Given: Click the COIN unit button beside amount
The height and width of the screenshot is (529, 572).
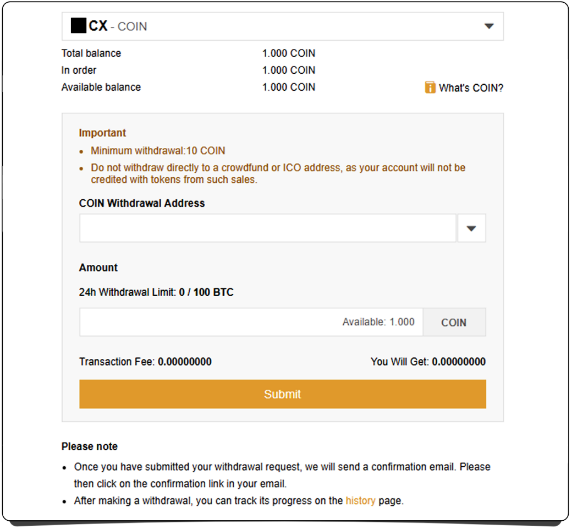Looking at the screenshot, I should (454, 323).
